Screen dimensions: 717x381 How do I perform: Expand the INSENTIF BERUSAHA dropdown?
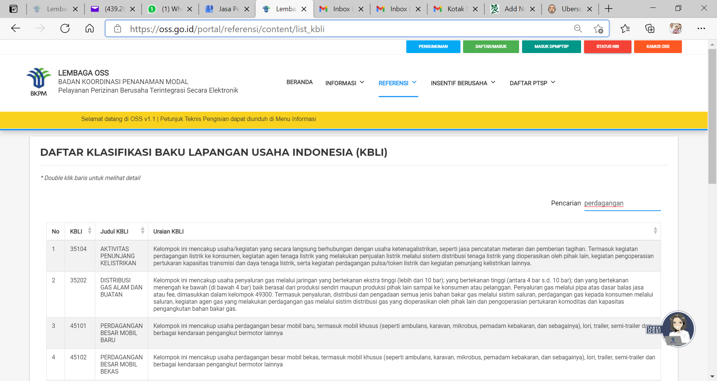point(462,83)
